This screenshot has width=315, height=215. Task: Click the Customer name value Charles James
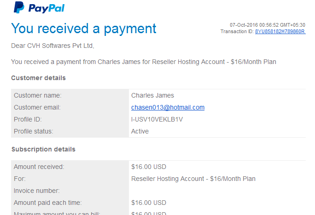152,95
